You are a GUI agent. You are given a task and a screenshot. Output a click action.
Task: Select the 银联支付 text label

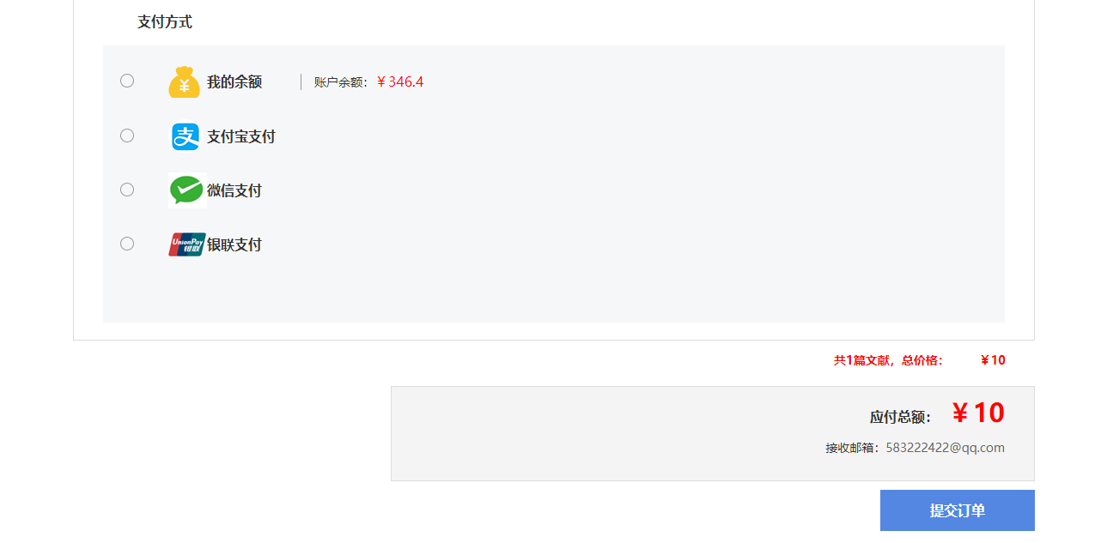[234, 244]
